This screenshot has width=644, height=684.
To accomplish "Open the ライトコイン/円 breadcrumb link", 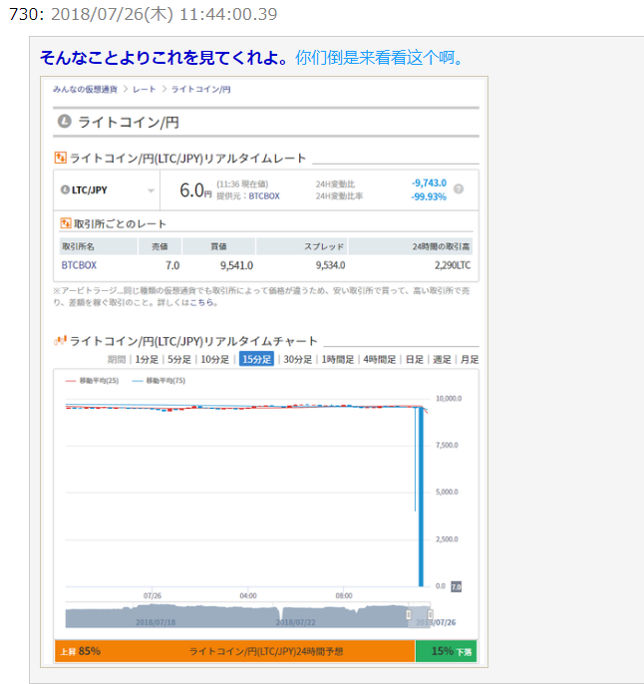I will tap(200, 90).
